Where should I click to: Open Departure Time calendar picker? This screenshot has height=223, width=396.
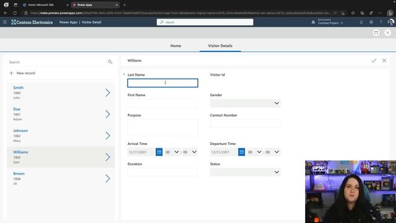tap(241, 152)
